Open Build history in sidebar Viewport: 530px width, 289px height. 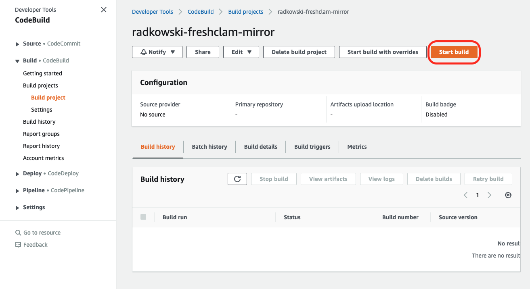[39, 122]
